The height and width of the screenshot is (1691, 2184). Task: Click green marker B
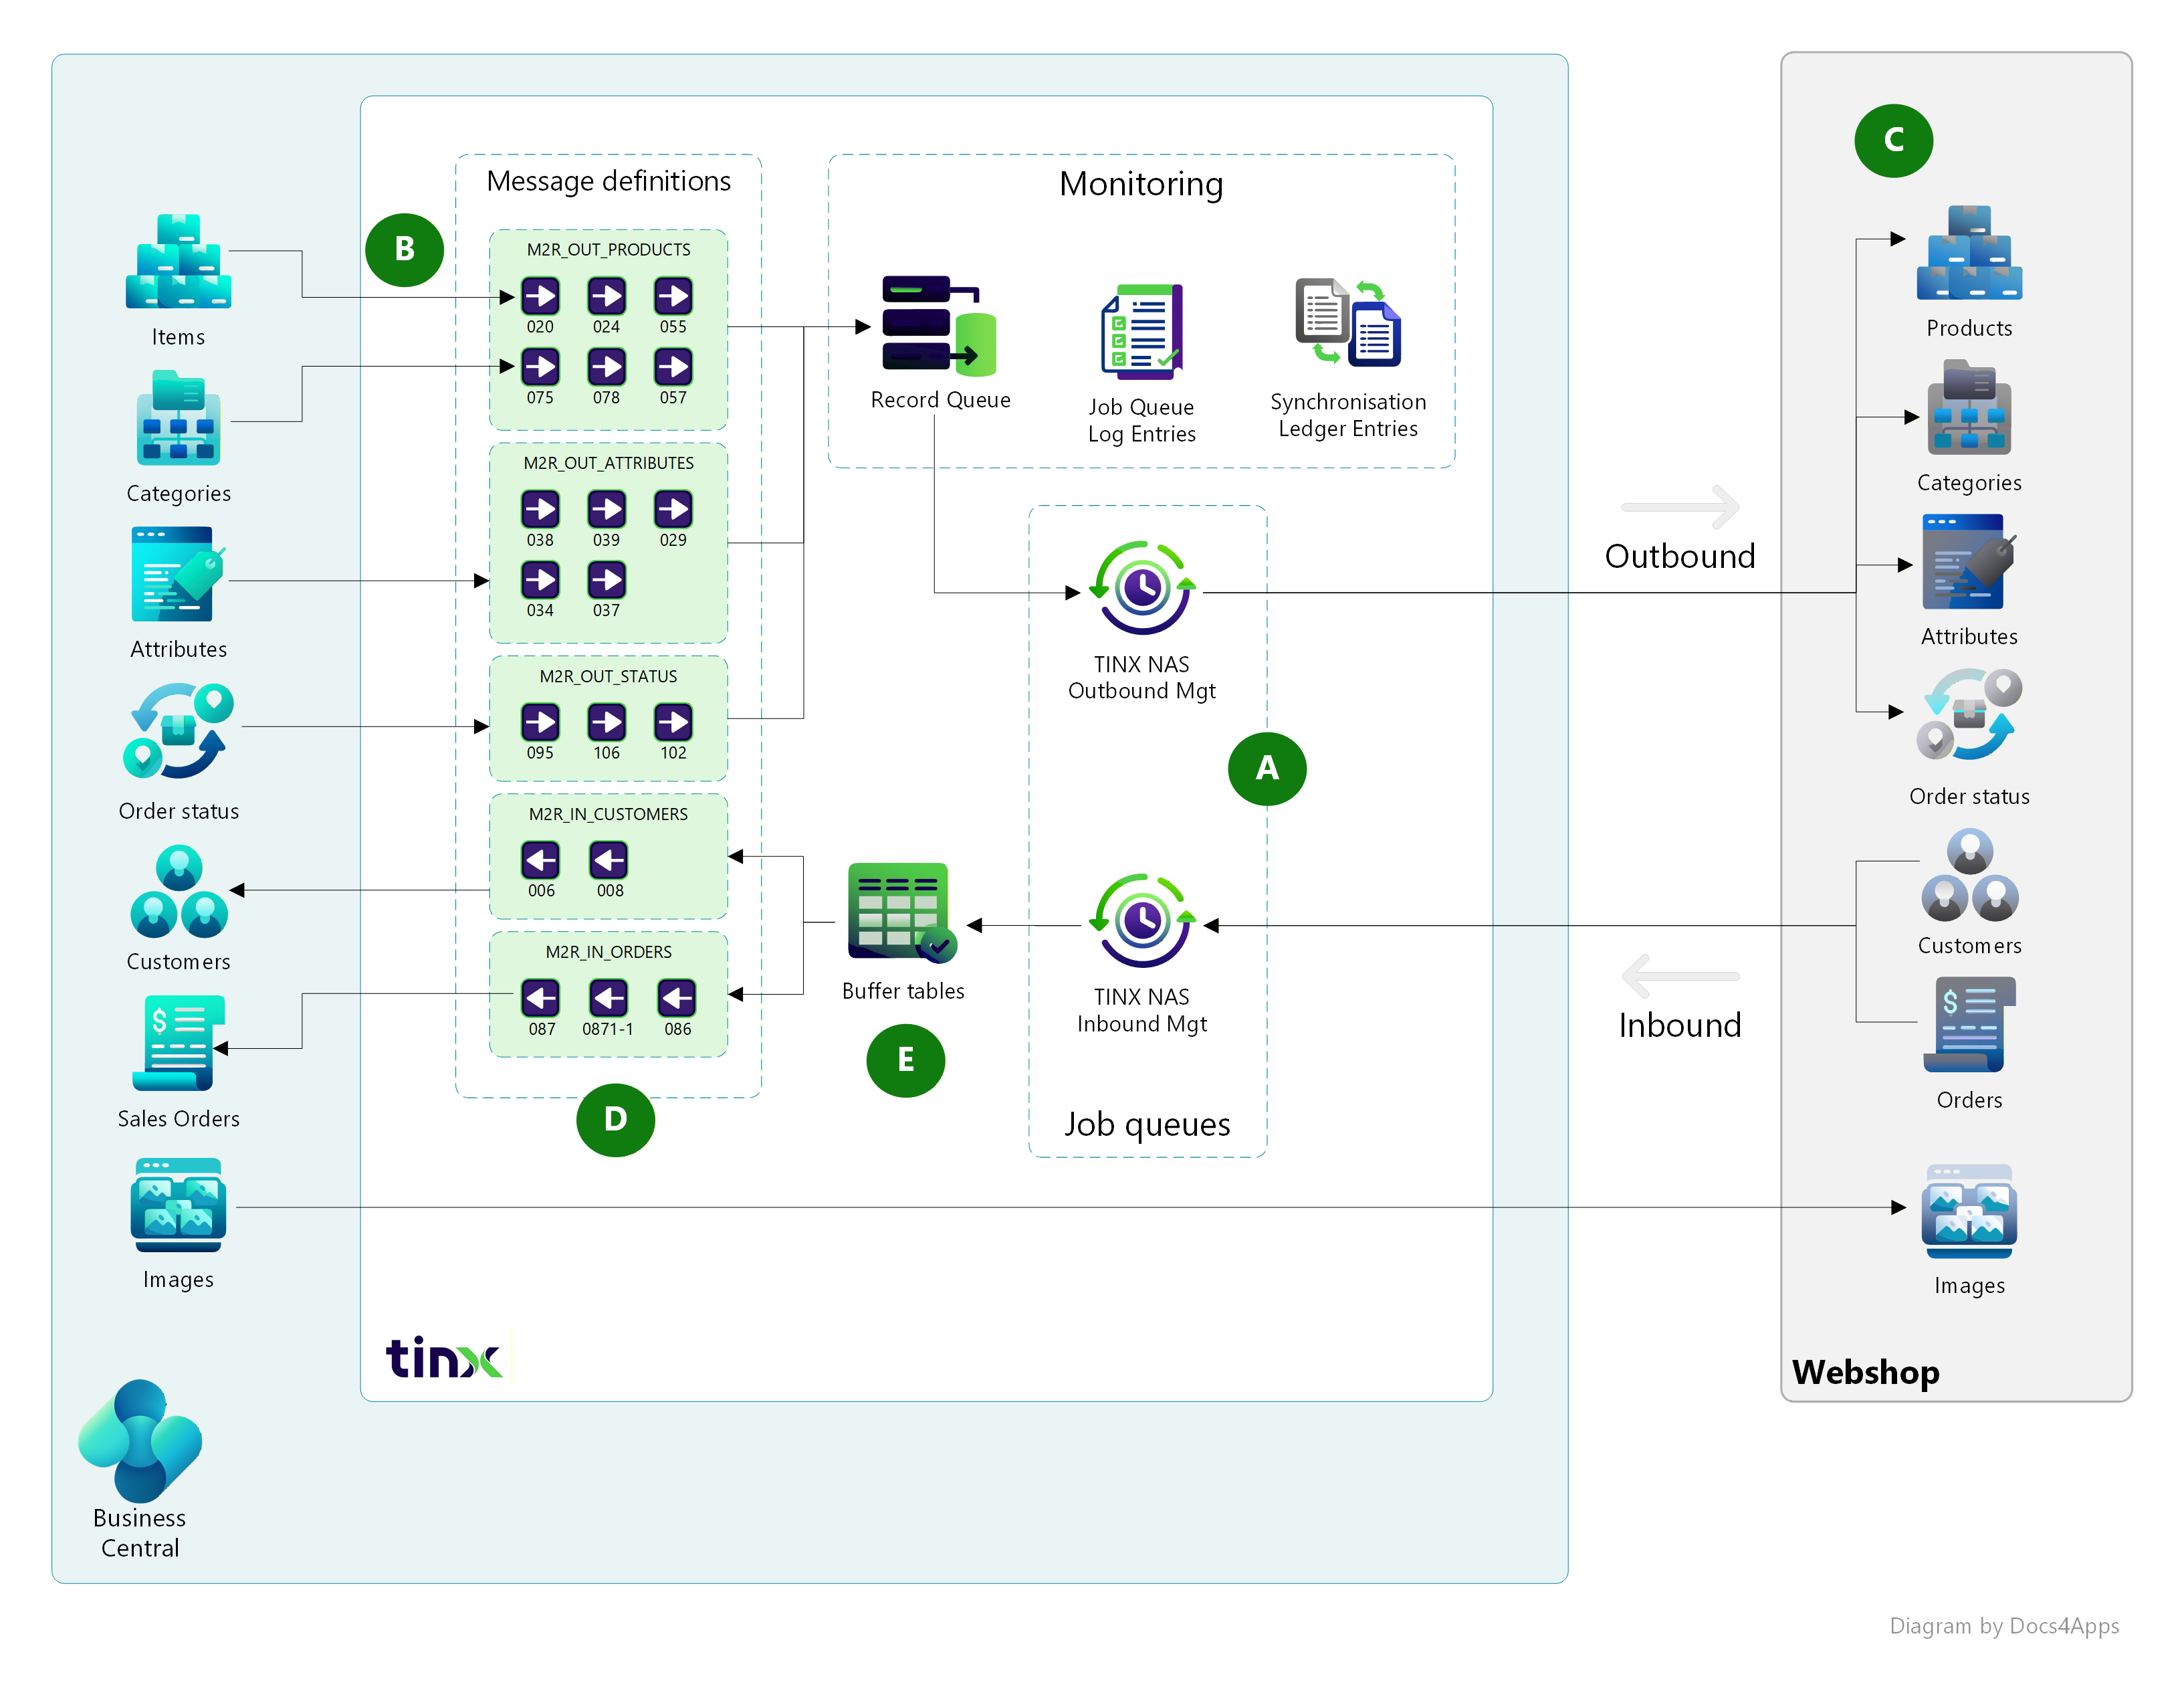click(405, 249)
